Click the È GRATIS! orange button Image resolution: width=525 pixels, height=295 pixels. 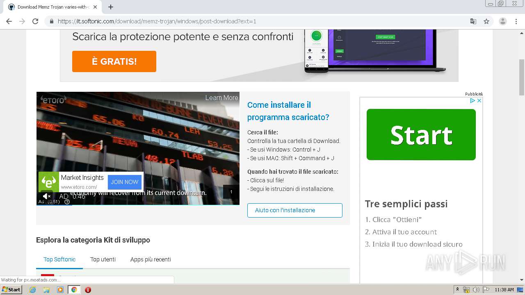114,61
